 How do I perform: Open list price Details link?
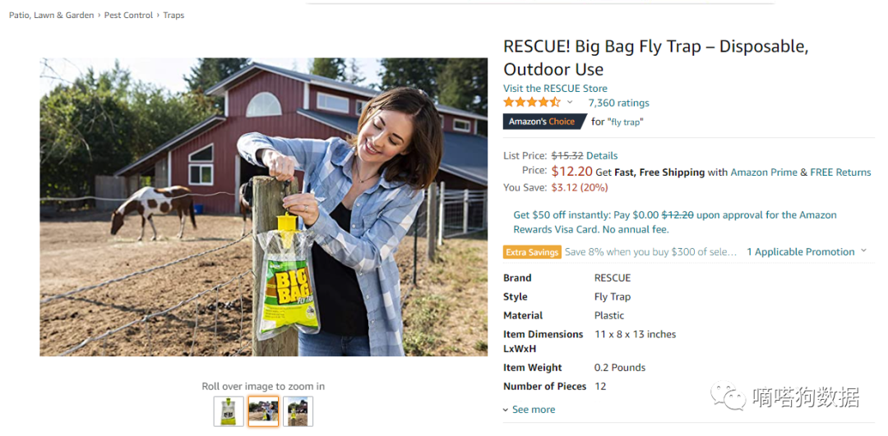pyautogui.click(x=602, y=155)
